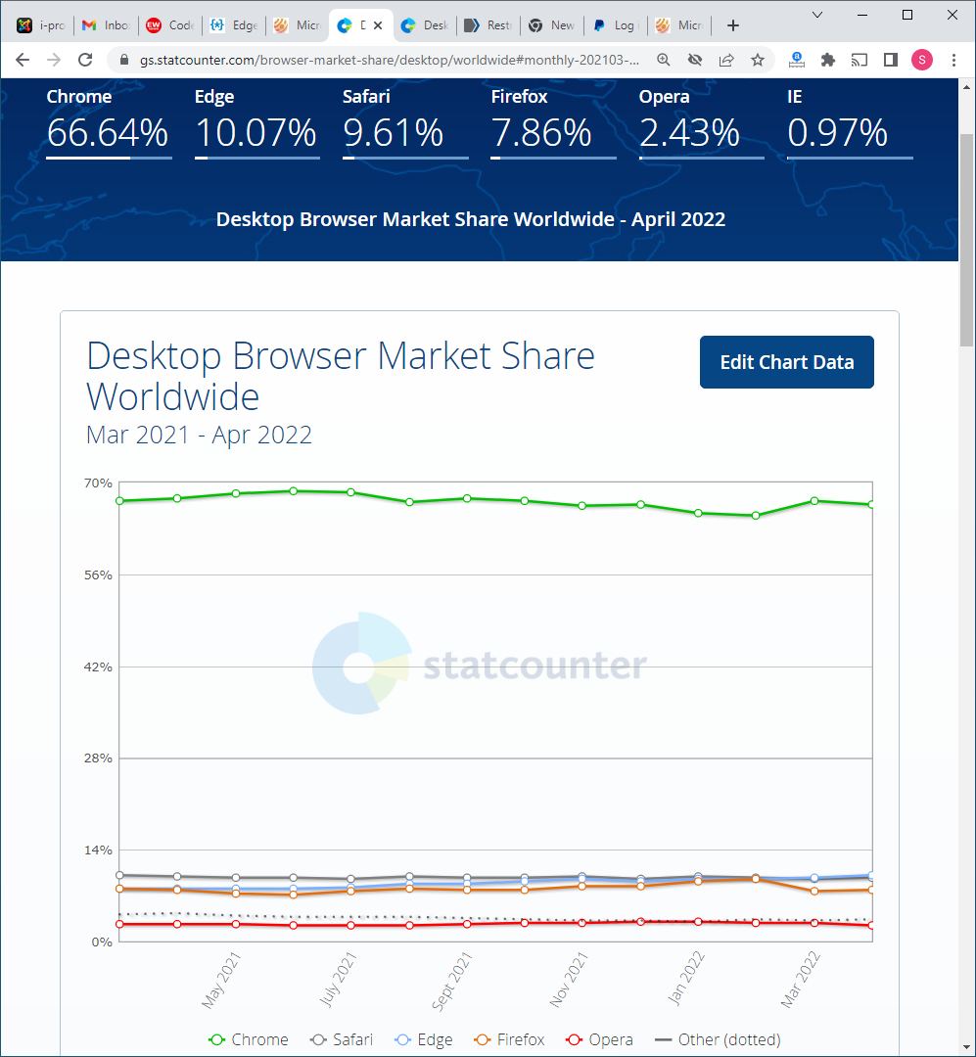
Task: Switch to the Rest tab
Action: 489,25
